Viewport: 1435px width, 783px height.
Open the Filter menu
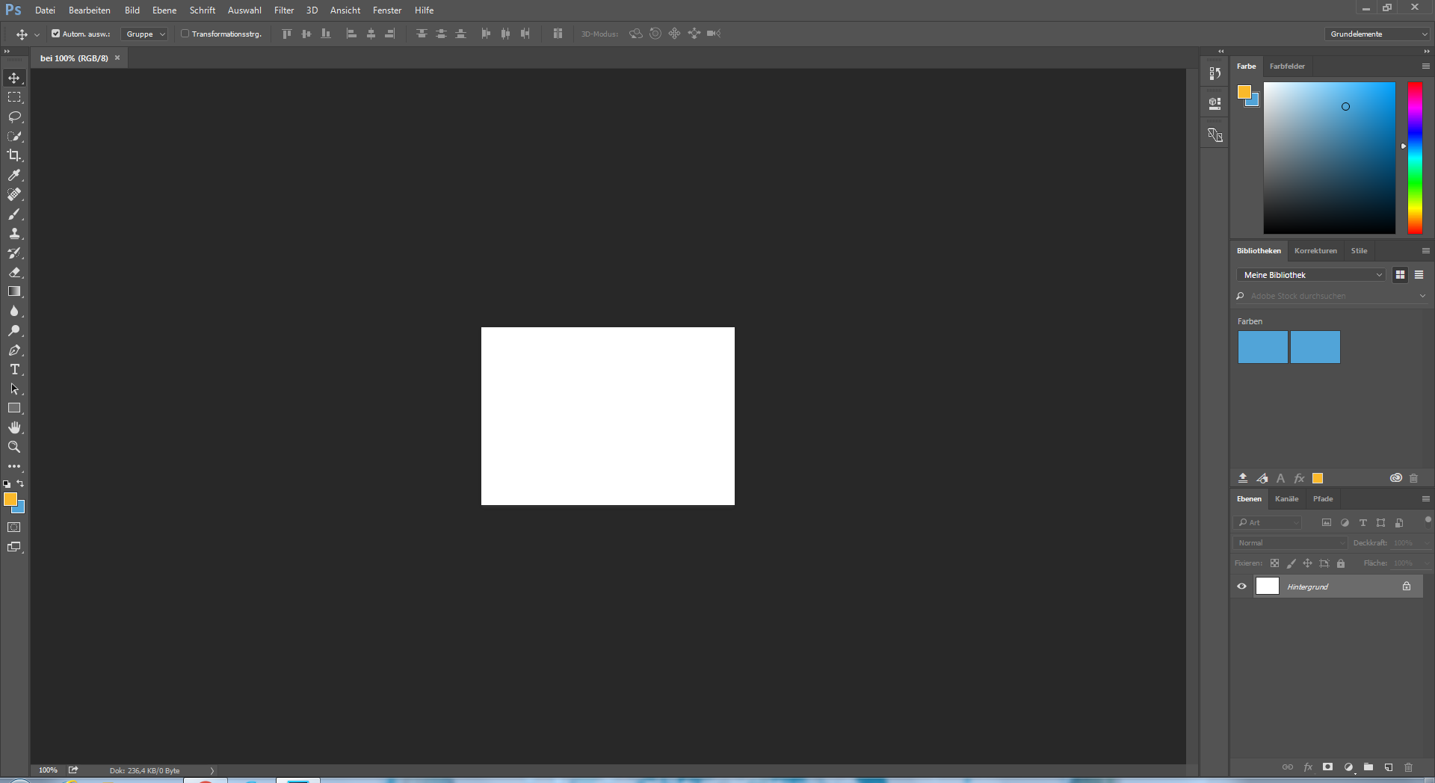coord(284,10)
